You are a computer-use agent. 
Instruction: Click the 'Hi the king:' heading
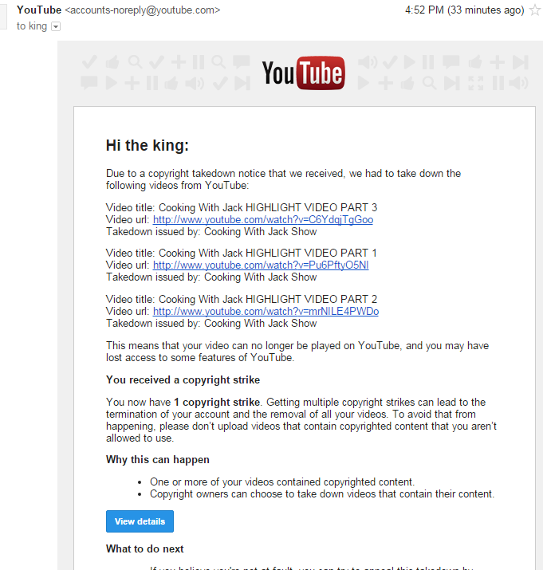(147, 145)
